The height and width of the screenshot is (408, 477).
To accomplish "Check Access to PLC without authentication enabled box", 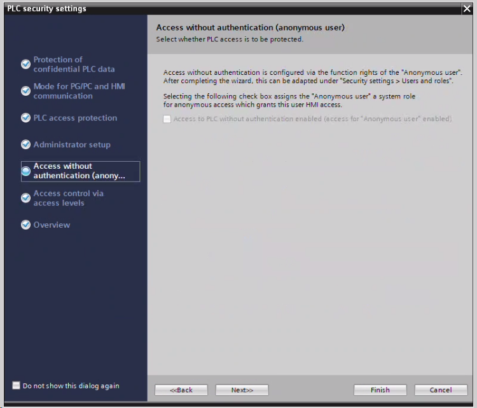I will [167, 119].
